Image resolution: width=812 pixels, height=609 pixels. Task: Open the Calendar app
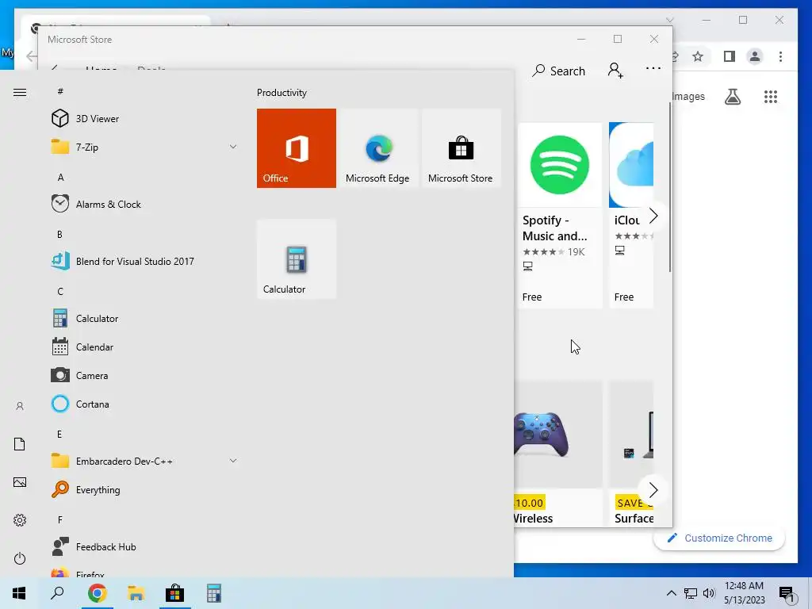pos(144,347)
